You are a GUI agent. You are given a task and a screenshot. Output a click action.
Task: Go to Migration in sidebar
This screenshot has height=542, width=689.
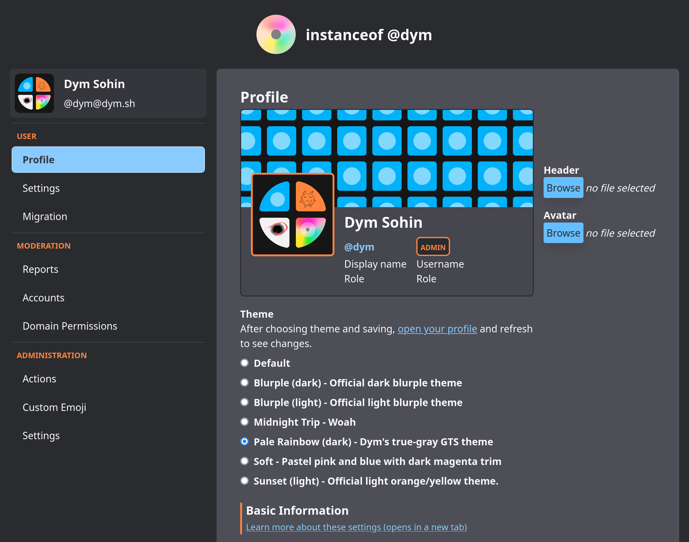(x=45, y=216)
